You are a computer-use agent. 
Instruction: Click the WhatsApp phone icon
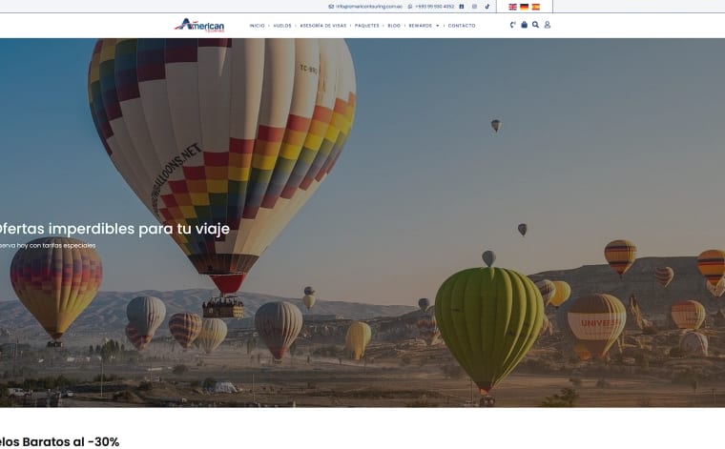point(409,7)
